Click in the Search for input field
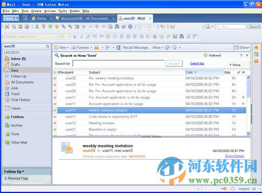This screenshot has width=262, height=193. pos(119,63)
